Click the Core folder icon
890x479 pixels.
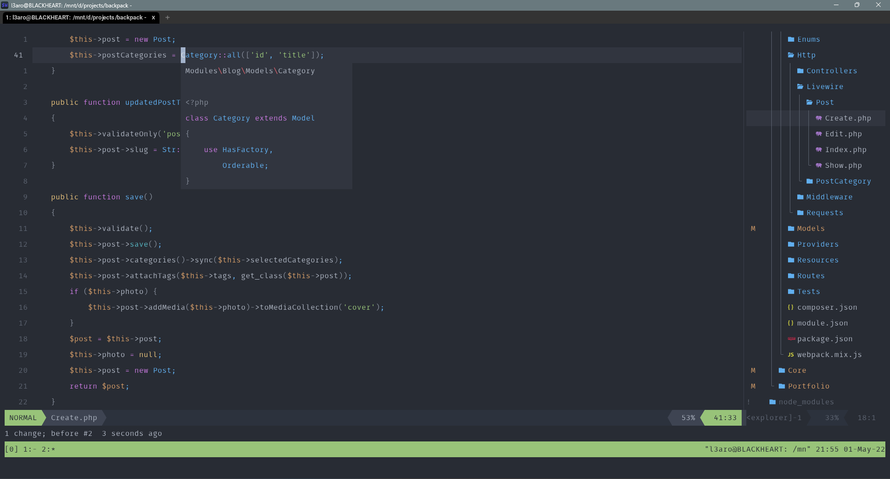click(x=782, y=370)
